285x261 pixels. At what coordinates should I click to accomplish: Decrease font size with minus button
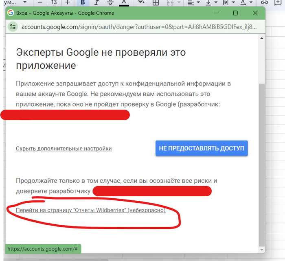pos(40,3)
